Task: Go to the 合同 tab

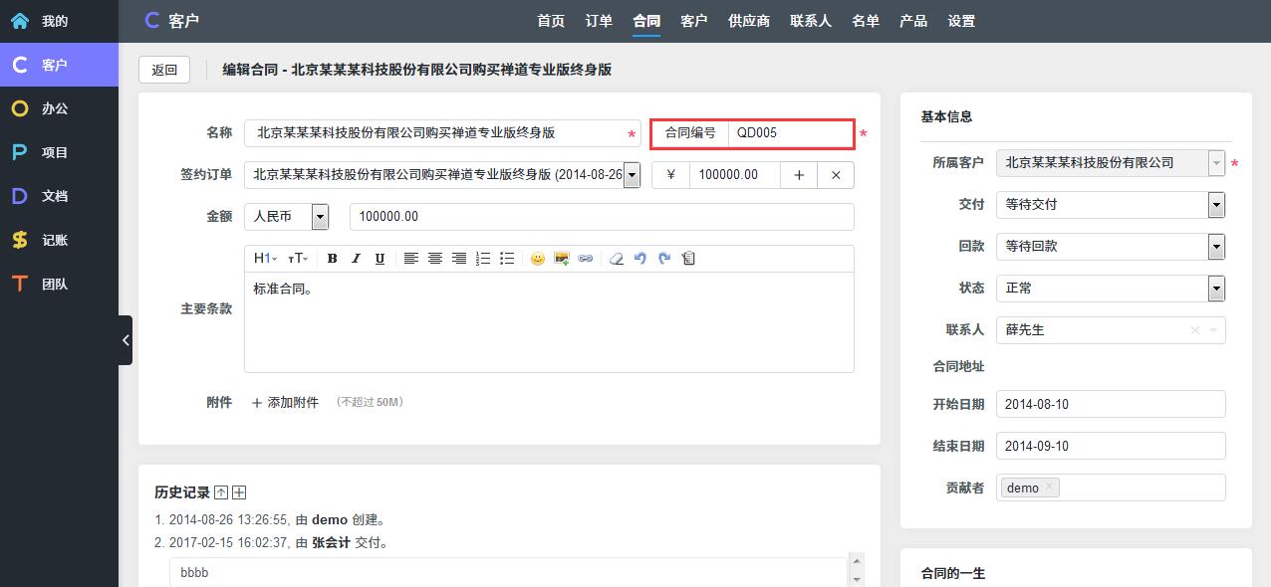Action: point(646,21)
